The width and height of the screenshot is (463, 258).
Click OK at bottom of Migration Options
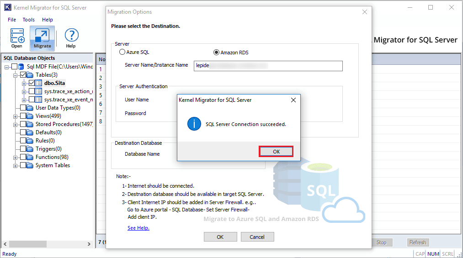coord(220,237)
